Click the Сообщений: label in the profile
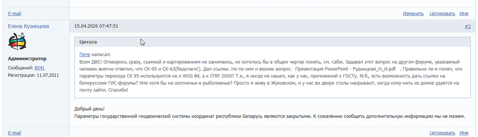 (21, 68)
